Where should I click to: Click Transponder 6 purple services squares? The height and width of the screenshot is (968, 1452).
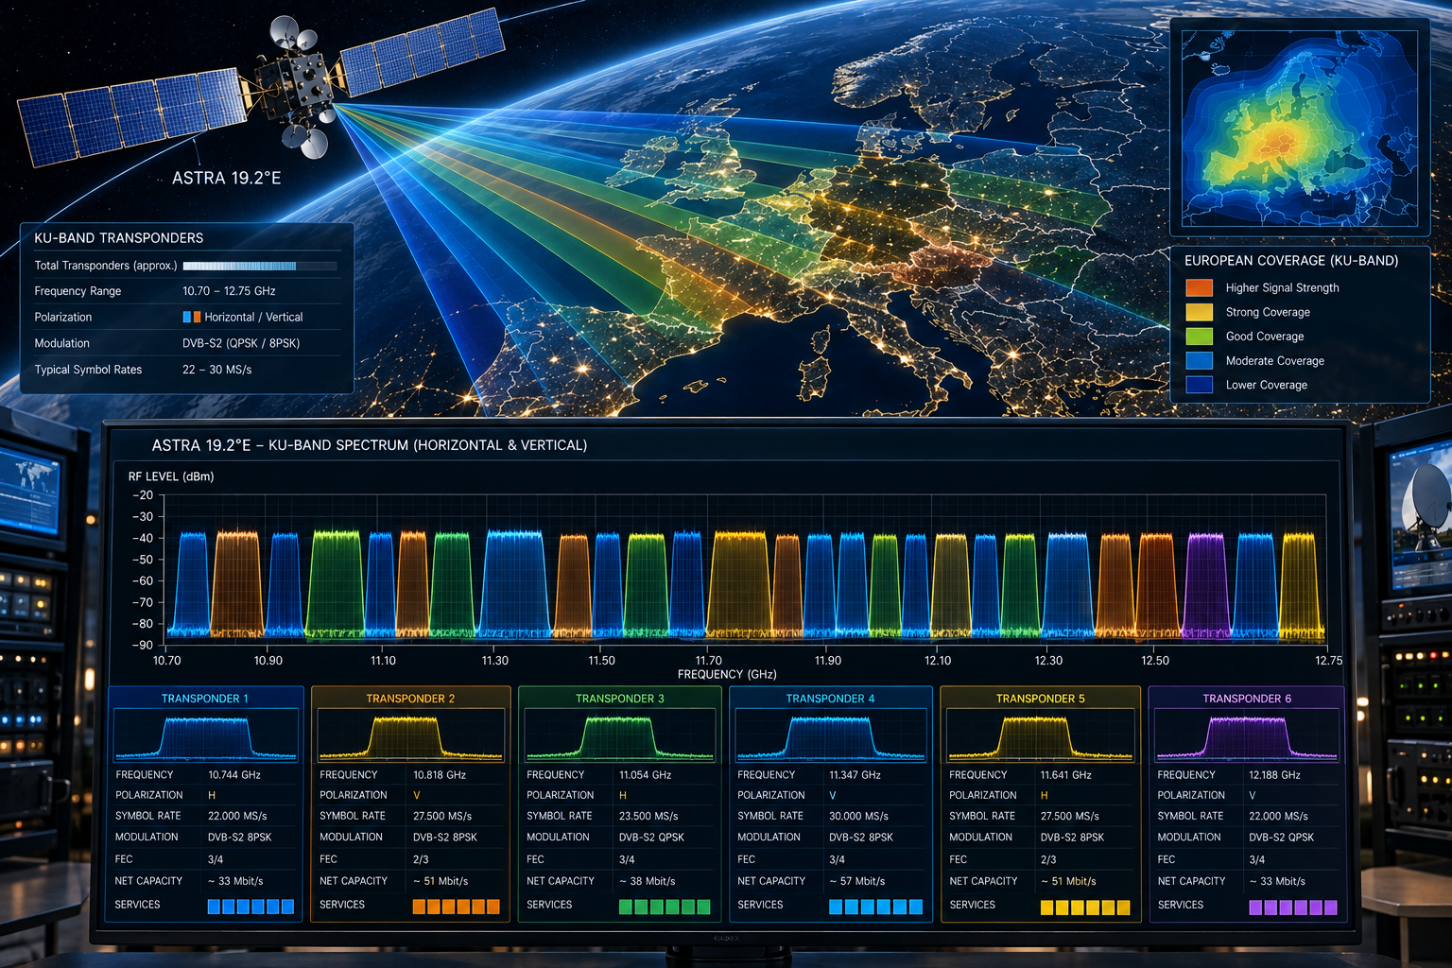pos(1293,907)
